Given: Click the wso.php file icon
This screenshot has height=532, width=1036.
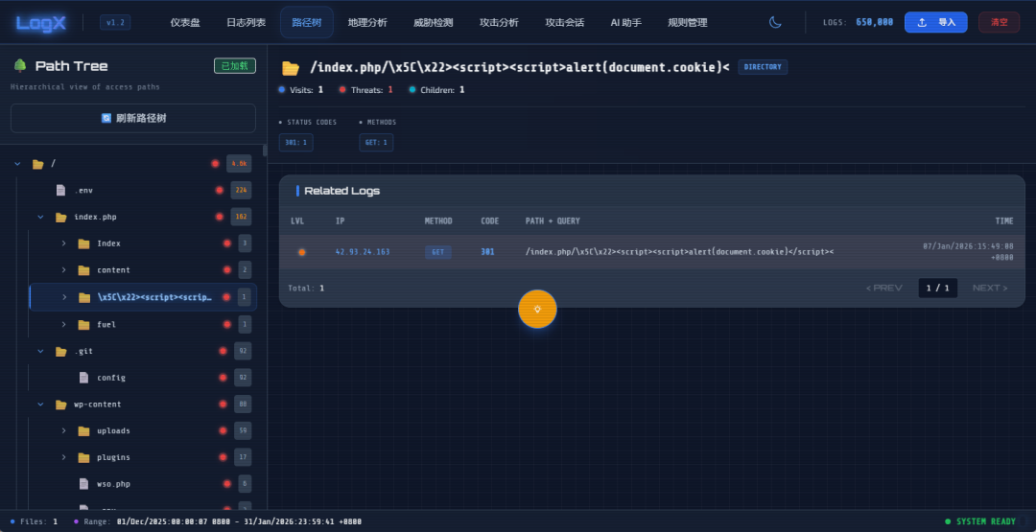Looking at the screenshot, I should pyautogui.click(x=83, y=484).
